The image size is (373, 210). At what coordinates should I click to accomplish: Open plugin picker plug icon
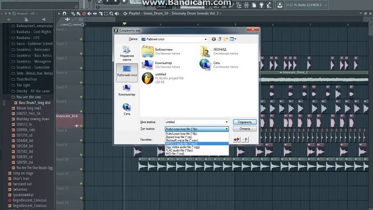262,5
